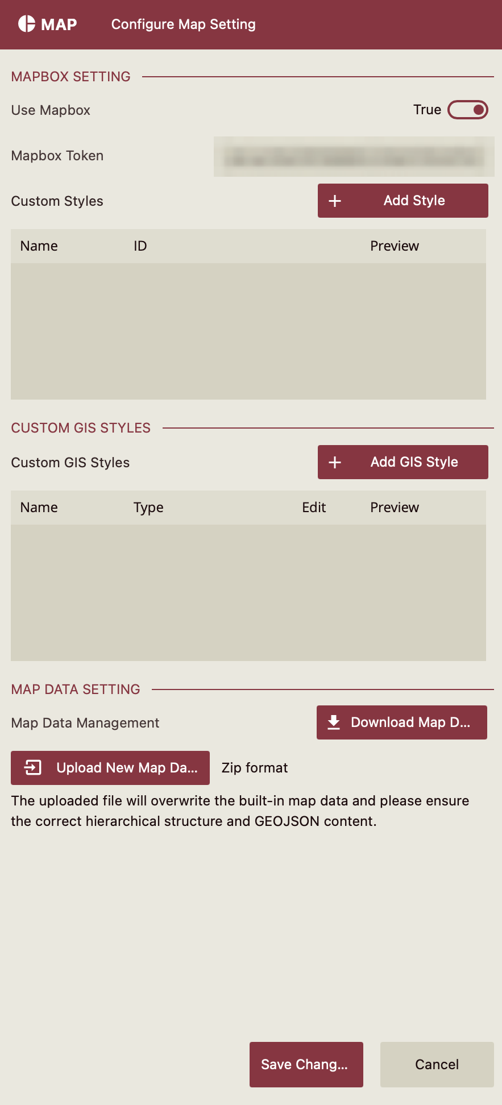502x1105 pixels.
Task: Click the MAP logo icon
Action: pyautogui.click(x=27, y=24)
